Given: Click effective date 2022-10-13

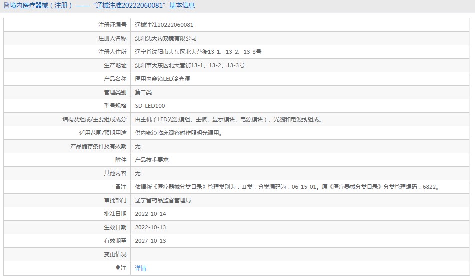Looking at the screenshot, I should point(150,227).
